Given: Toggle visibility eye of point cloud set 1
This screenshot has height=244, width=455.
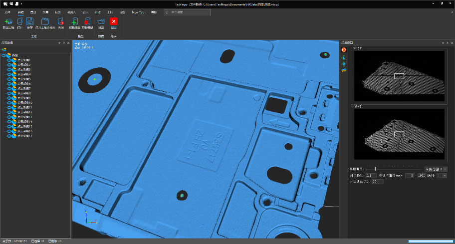Looking at the screenshot, I should [9, 60].
